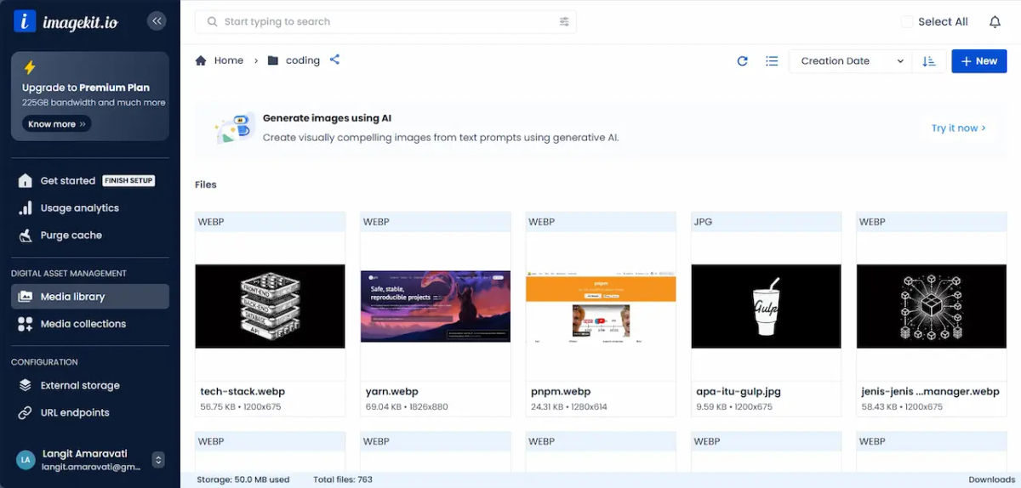Click the Home icon in the breadcrumb
Screen dimensions: 1021x488
201,60
